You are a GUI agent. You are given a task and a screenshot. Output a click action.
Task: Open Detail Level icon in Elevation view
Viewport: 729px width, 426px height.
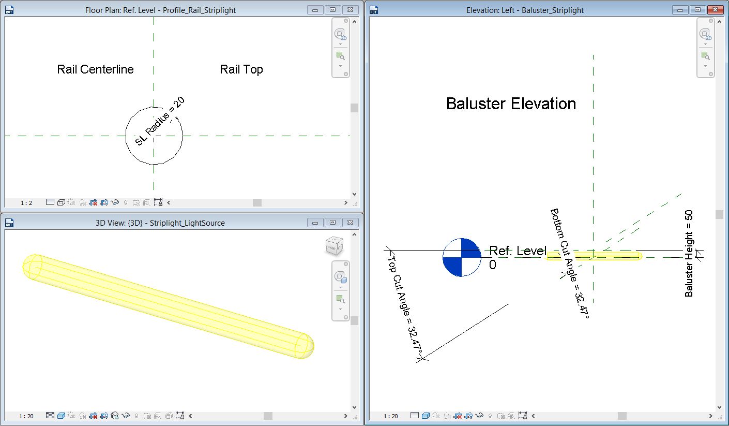coord(415,416)
